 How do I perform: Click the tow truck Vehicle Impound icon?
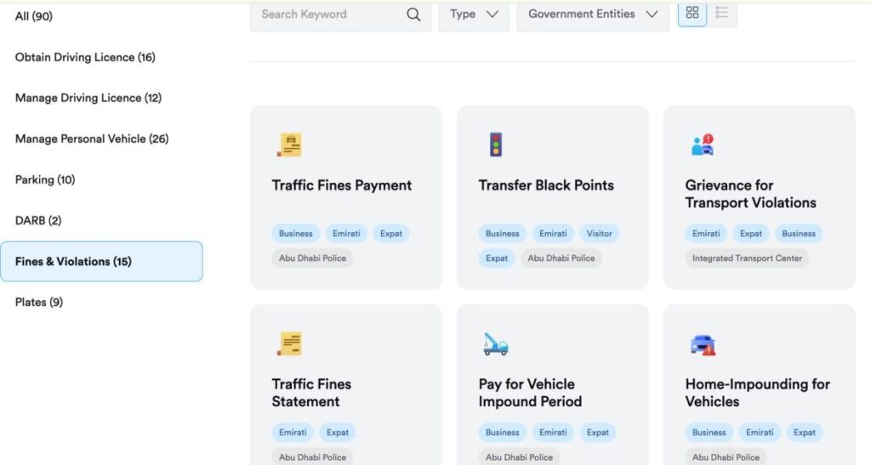(496, 343)
